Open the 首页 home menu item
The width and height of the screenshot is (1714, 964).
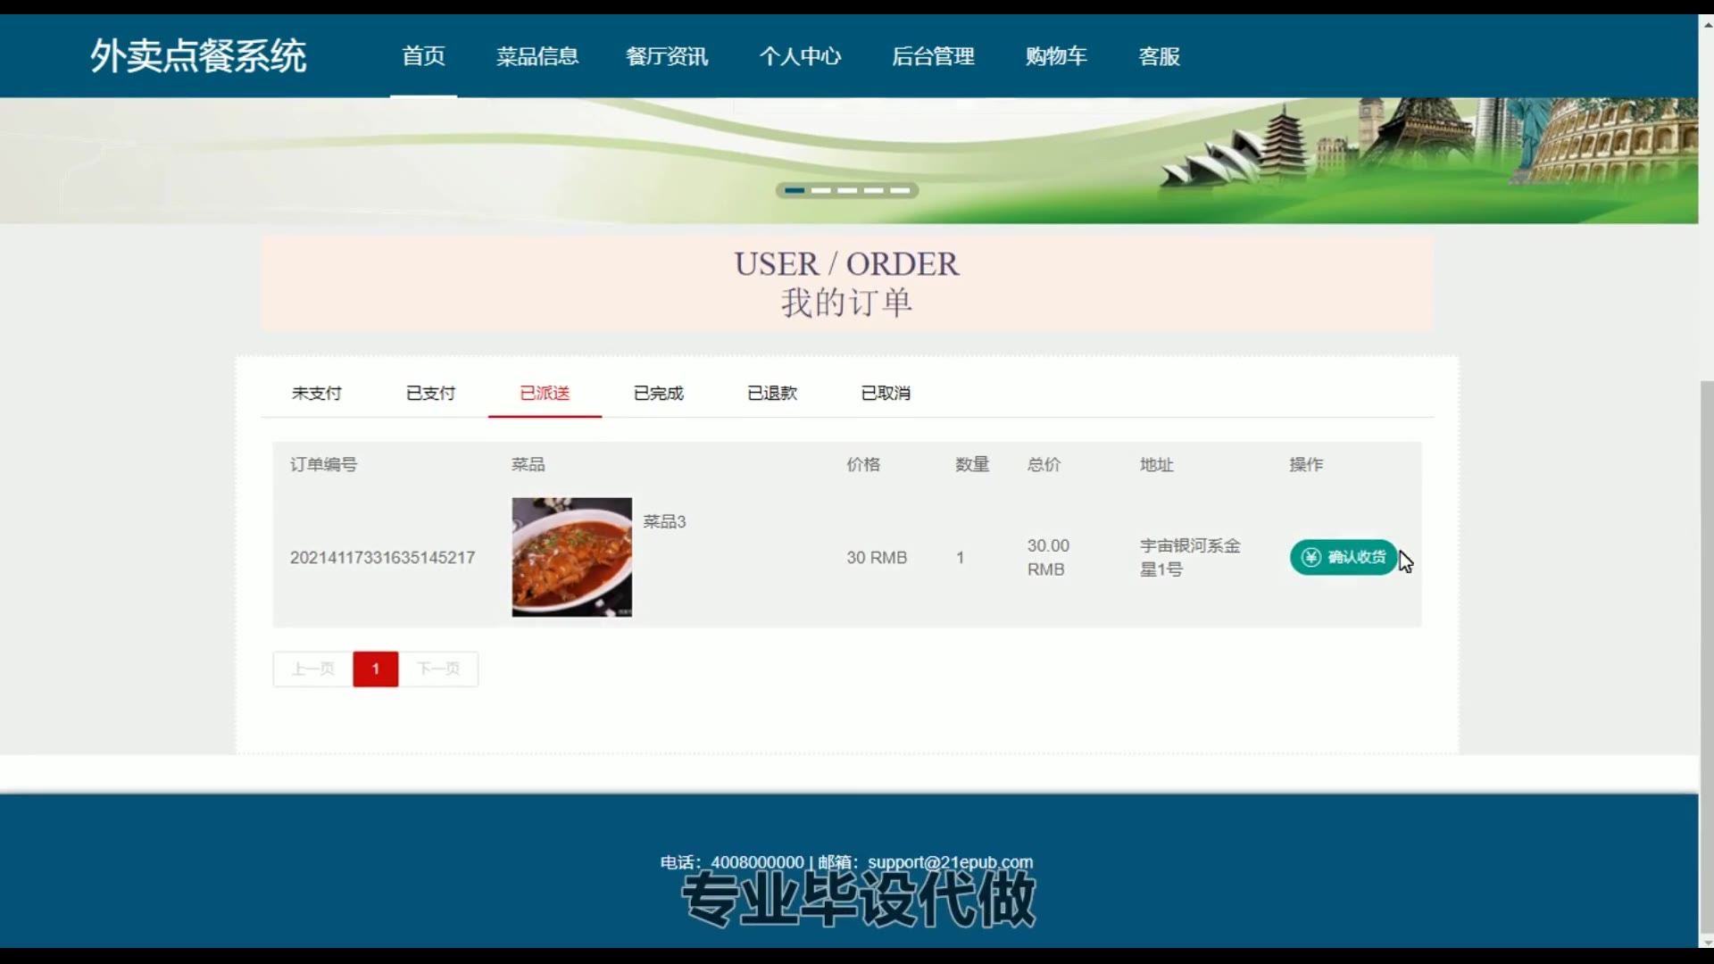(x=423, y=56)
